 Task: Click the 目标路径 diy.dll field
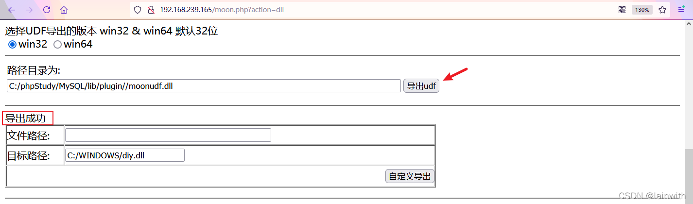click(x=125, y=155)
